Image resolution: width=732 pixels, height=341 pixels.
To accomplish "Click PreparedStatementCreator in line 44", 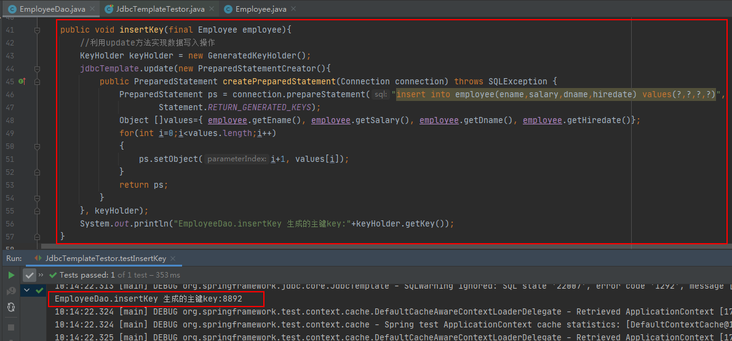I will click(258, 69).
